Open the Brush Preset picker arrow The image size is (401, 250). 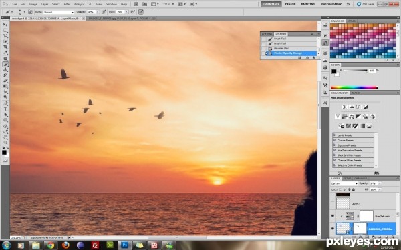pyautogui.click(x=25, y=12)
